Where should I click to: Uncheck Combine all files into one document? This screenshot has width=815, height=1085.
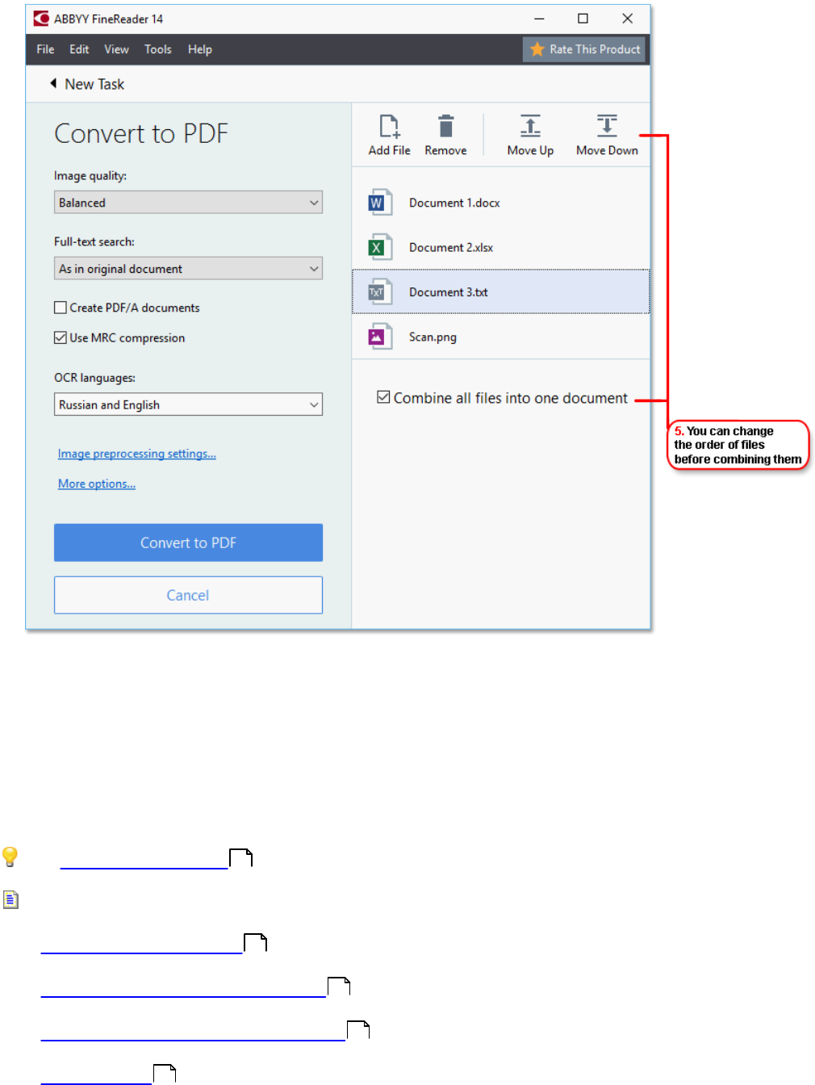click(384, 397)
